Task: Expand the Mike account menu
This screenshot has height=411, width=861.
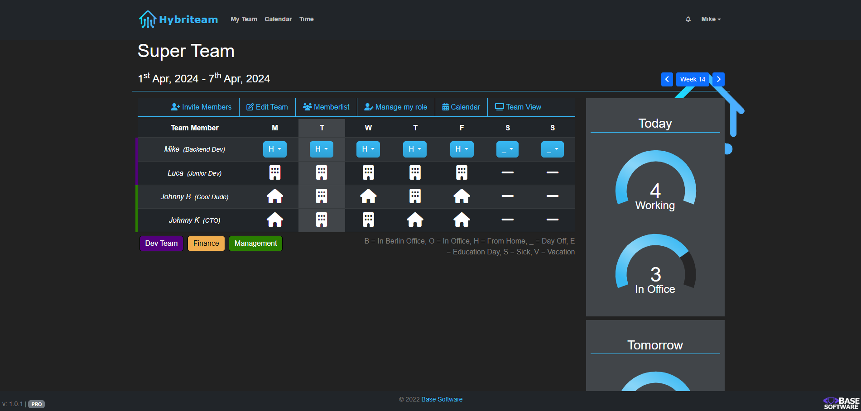Action: 710,19
